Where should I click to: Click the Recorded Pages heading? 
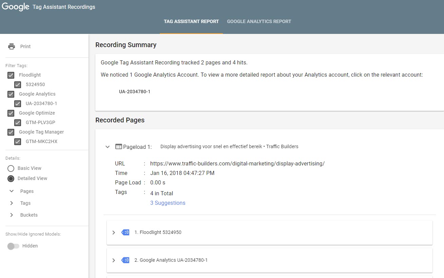(x=120, y=120)
